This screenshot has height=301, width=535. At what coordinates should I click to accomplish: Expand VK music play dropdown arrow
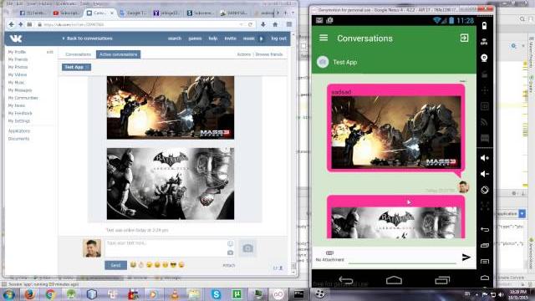click(x=262, y=38)
